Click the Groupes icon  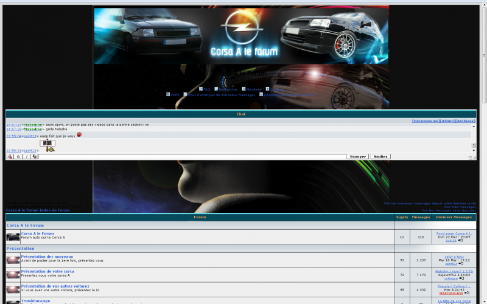point(267,89)
